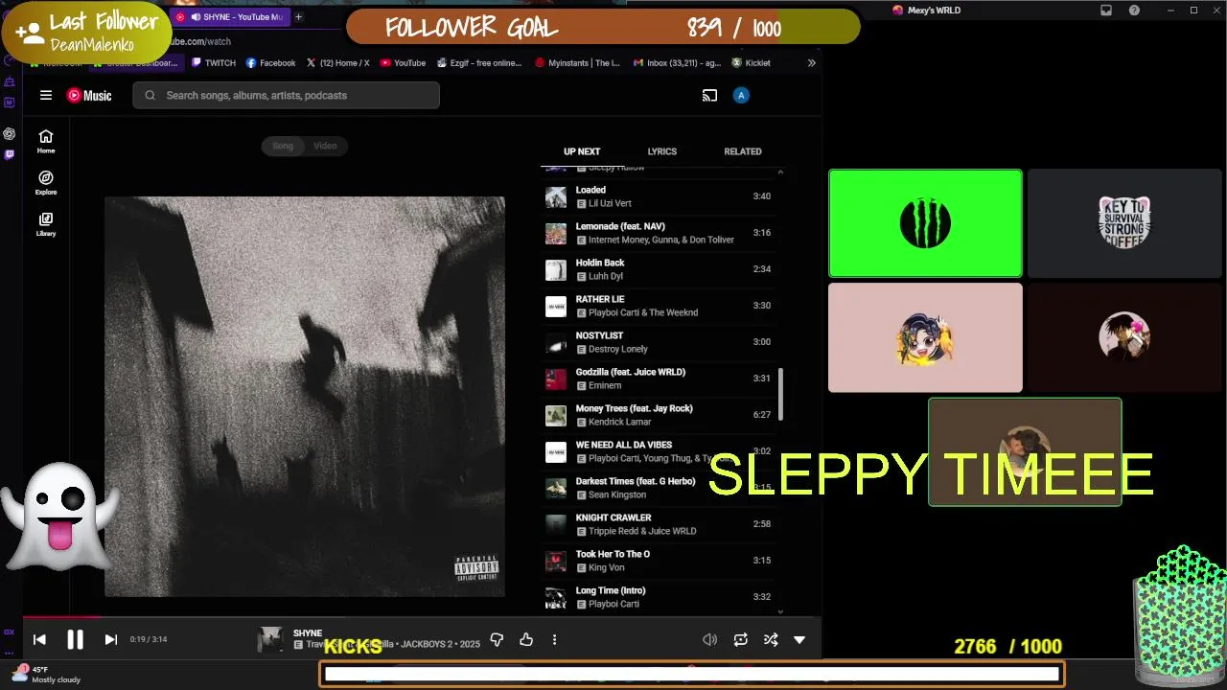Open the Ezgif bookmark
1227x690 pixels.
(x=479, y=63)
